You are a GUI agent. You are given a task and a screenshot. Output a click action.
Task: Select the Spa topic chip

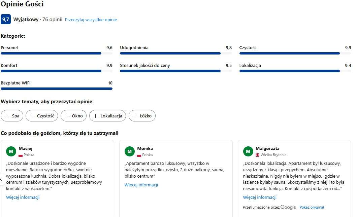pyautogui.click(x=12, y=116)
